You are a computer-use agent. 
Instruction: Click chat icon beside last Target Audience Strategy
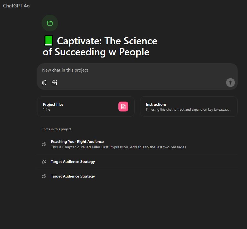pos(44,176)
